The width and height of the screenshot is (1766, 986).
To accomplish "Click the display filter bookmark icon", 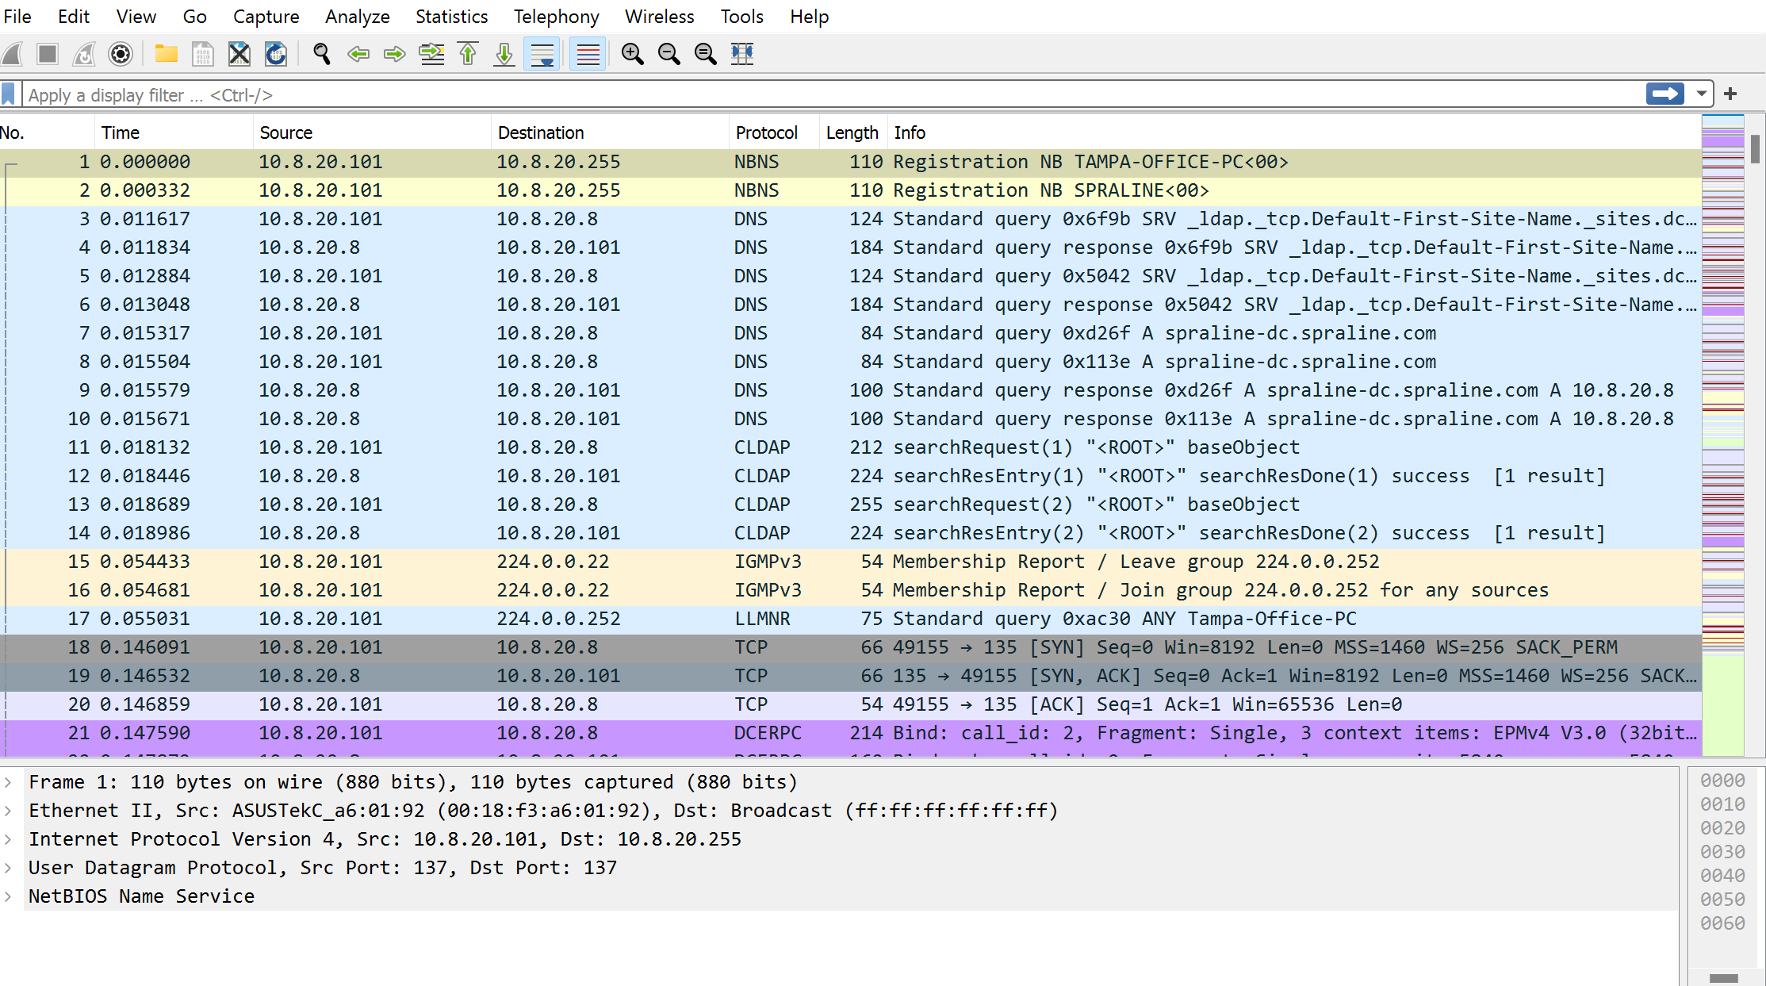I will [9, 95].
